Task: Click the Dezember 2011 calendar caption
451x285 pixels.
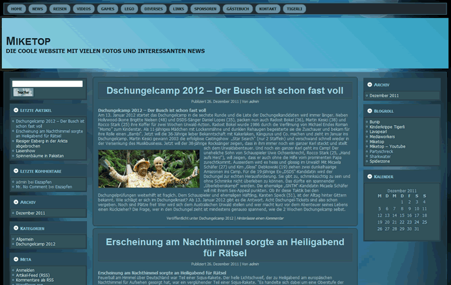Action: click(402, 191)
